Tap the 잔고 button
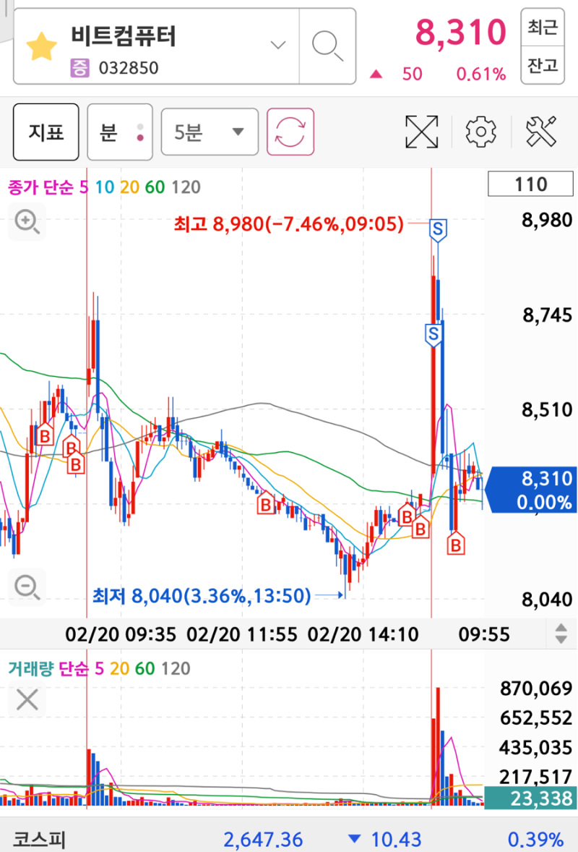578x852 pixels. coord(542,65)
